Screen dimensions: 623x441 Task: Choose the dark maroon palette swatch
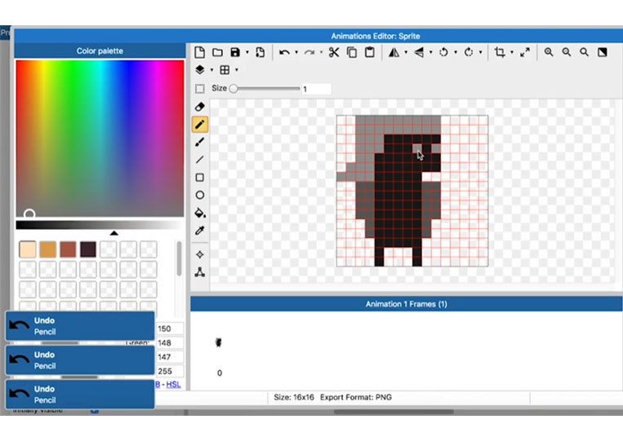(88, 249)
